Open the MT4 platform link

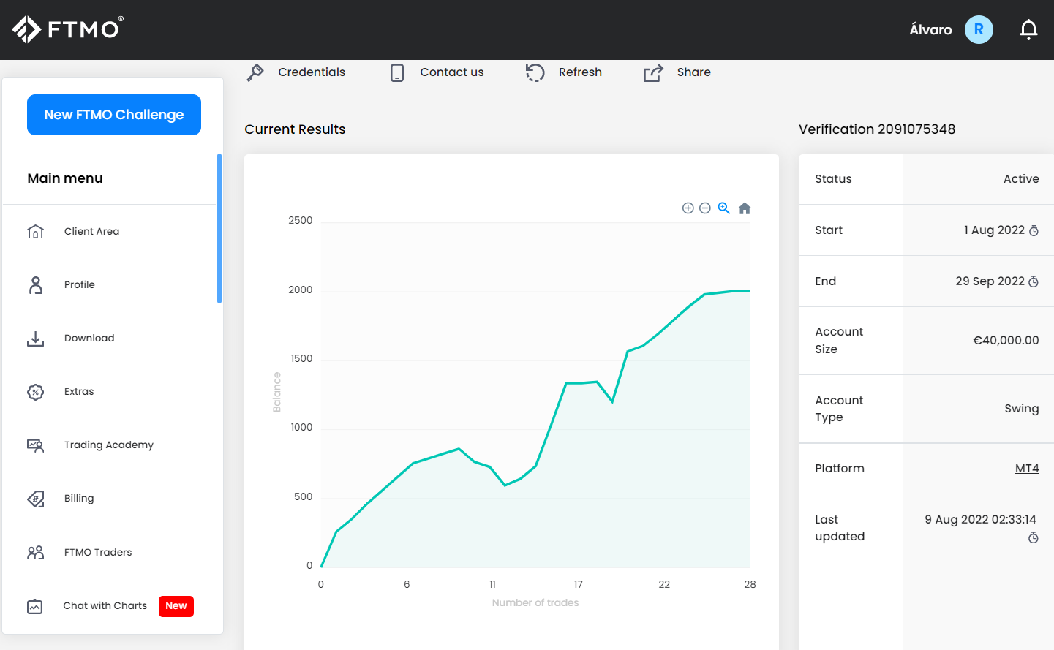coord(1026,469)
